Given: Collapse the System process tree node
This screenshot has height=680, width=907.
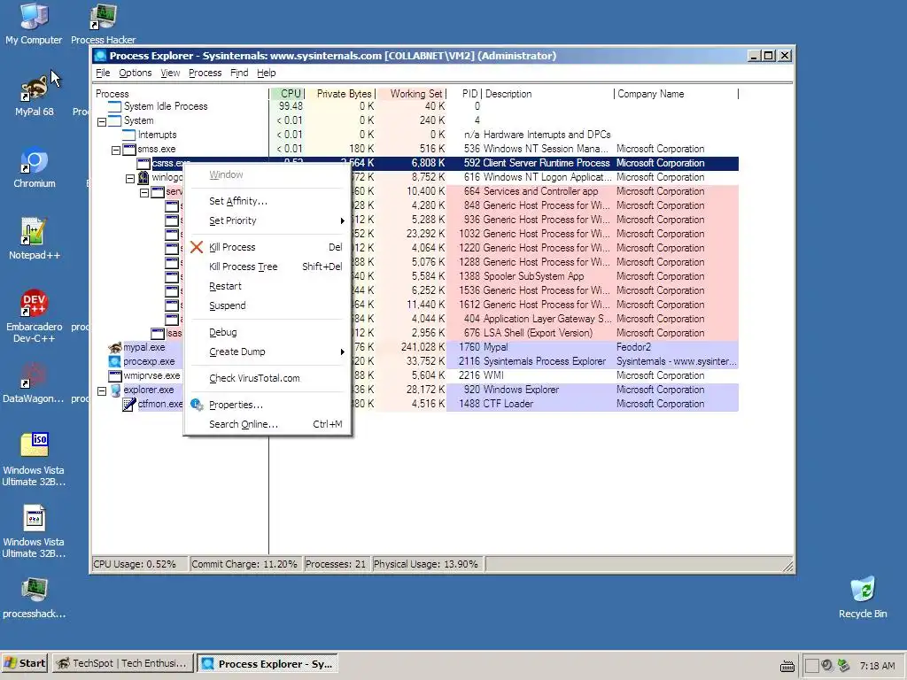Looking at the screenshot, I should pos(102,121).
